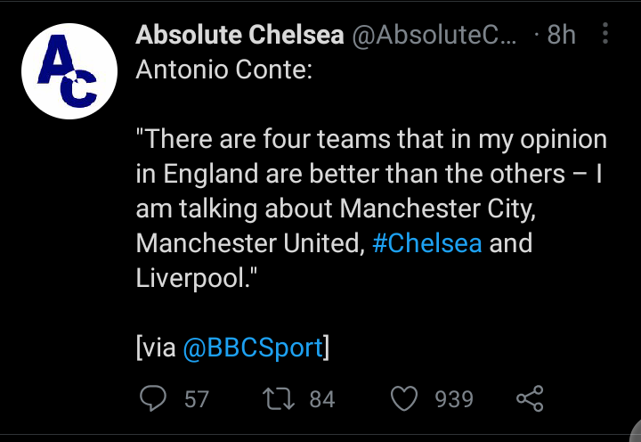641x442 pixels.
Task: Open the reply speech bubble icon
Action: coord(154,398)
